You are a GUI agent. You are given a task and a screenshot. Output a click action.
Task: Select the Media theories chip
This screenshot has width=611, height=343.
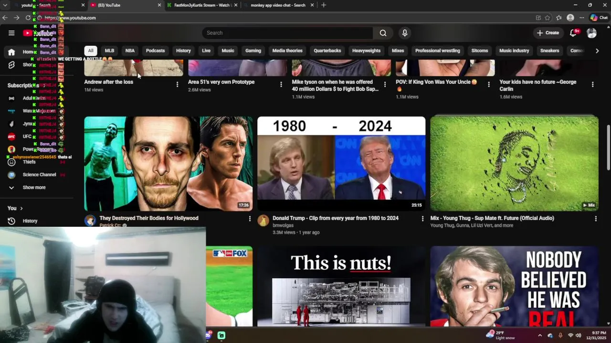point(287,50)
